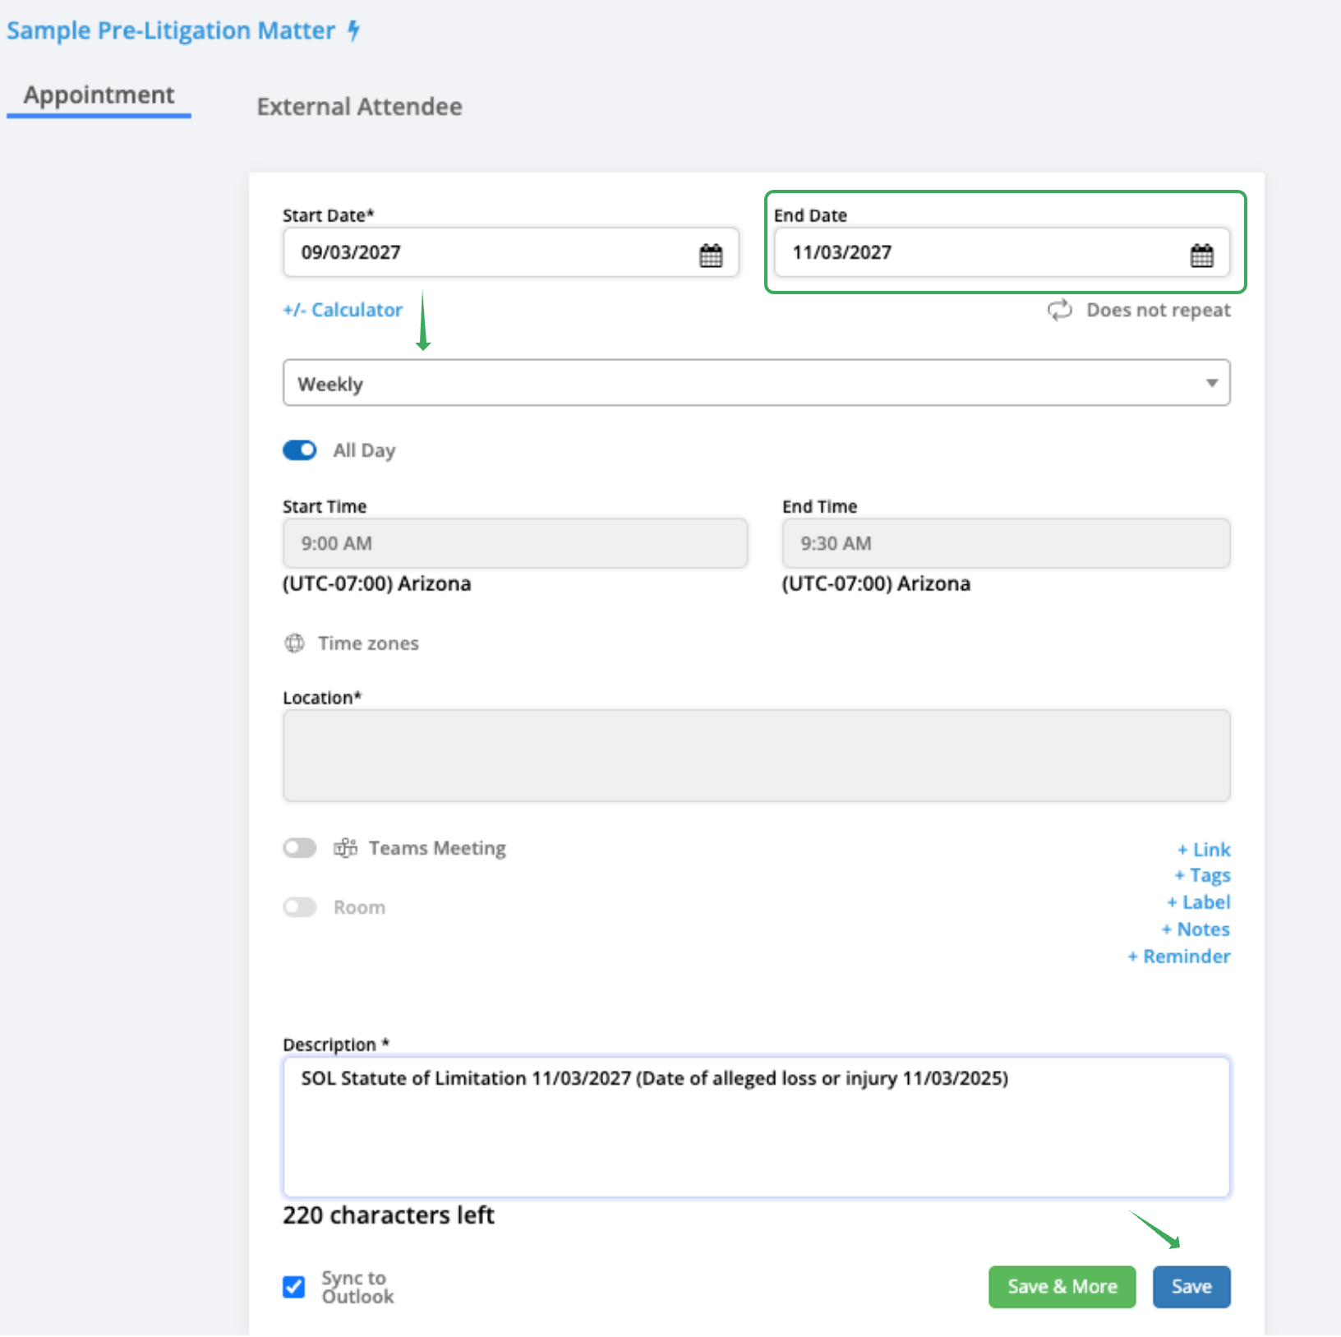Viewport: 1341px width, 1337px height.
Task: Uncheck Sync to Outlook checkbox
Action: 294,1287
